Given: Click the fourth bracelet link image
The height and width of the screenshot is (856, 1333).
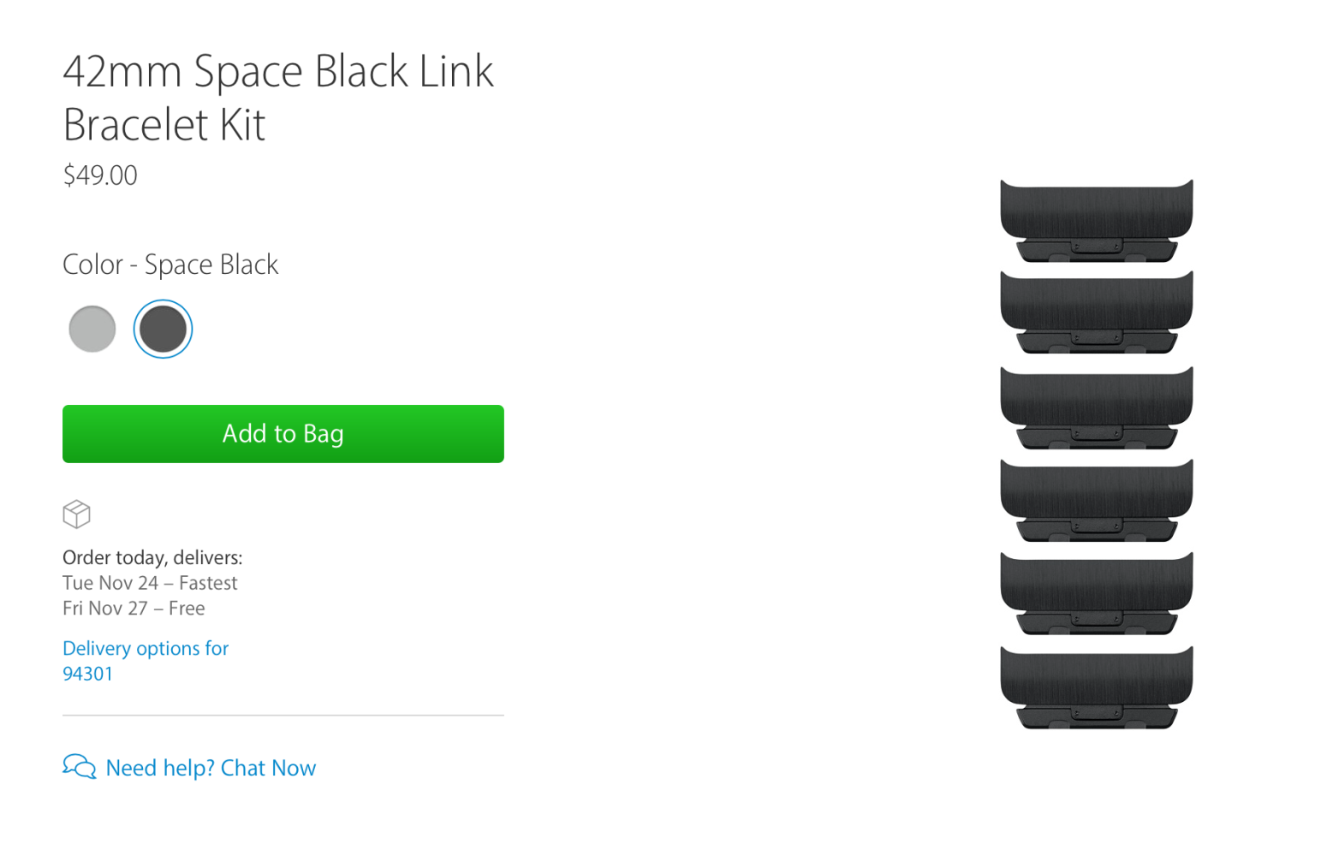Looking at the screenshot, I should (x=1097, y=501).
